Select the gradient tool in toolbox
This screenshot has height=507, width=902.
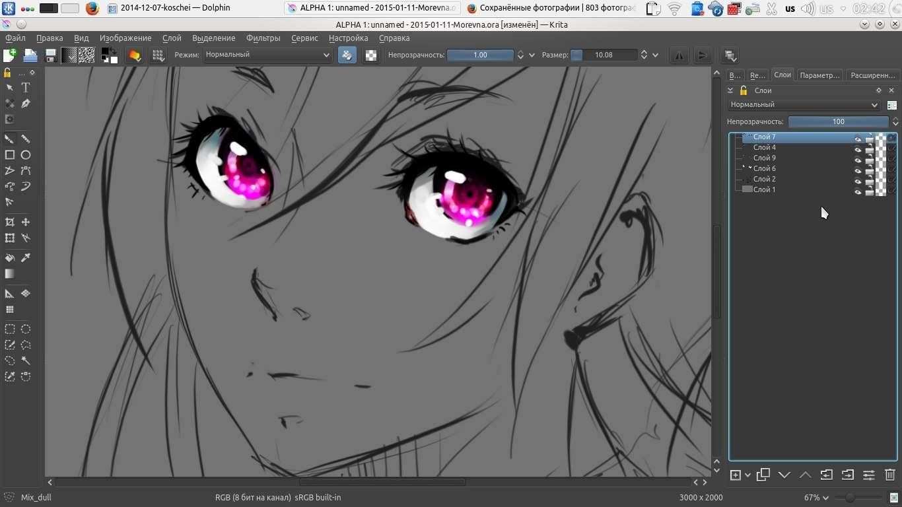9,274
